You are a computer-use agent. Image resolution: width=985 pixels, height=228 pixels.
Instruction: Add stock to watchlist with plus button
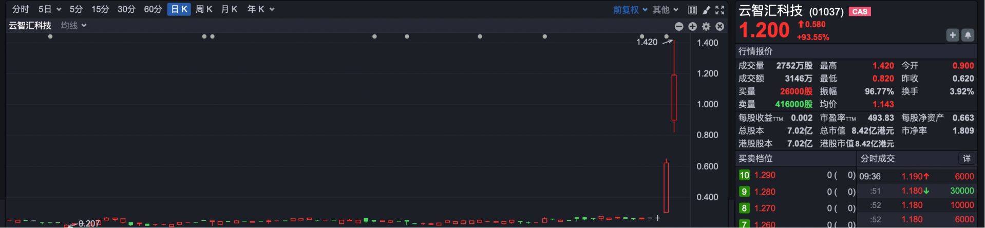pos(953,35)
